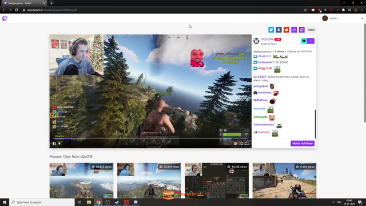Open the notification center

coord(360,202)
